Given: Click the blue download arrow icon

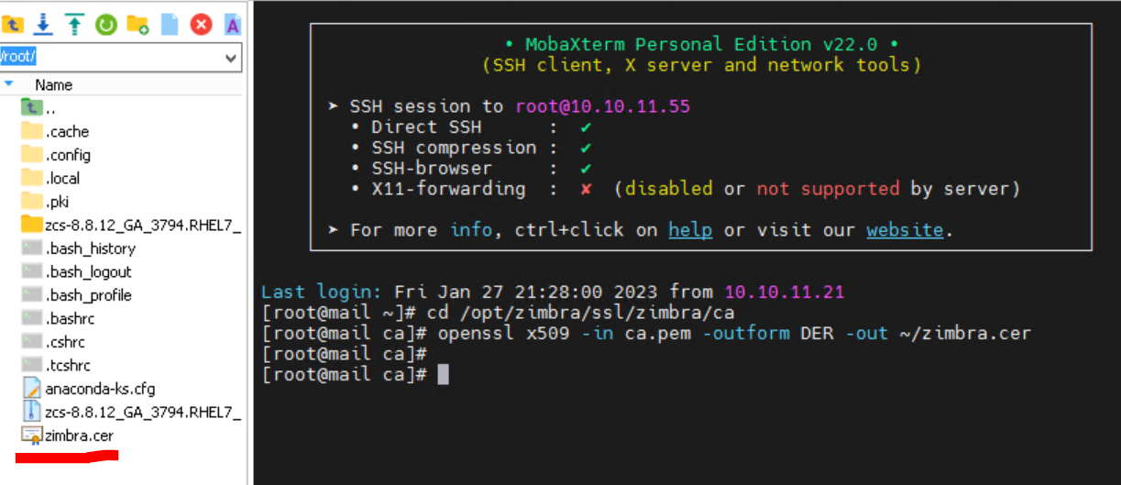Looking at the screenshot, I should (43, 25).
